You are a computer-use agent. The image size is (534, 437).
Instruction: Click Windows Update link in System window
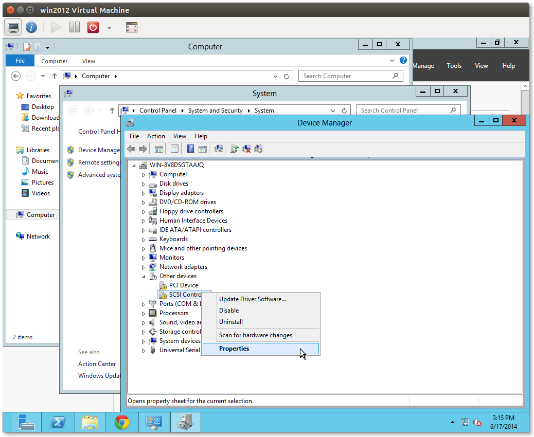point(99,376)
